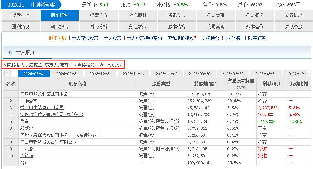Open shareholder 香港中央结算有限公司
The height and width of the screenshot is (169, 313).
[x=42, y=108]
